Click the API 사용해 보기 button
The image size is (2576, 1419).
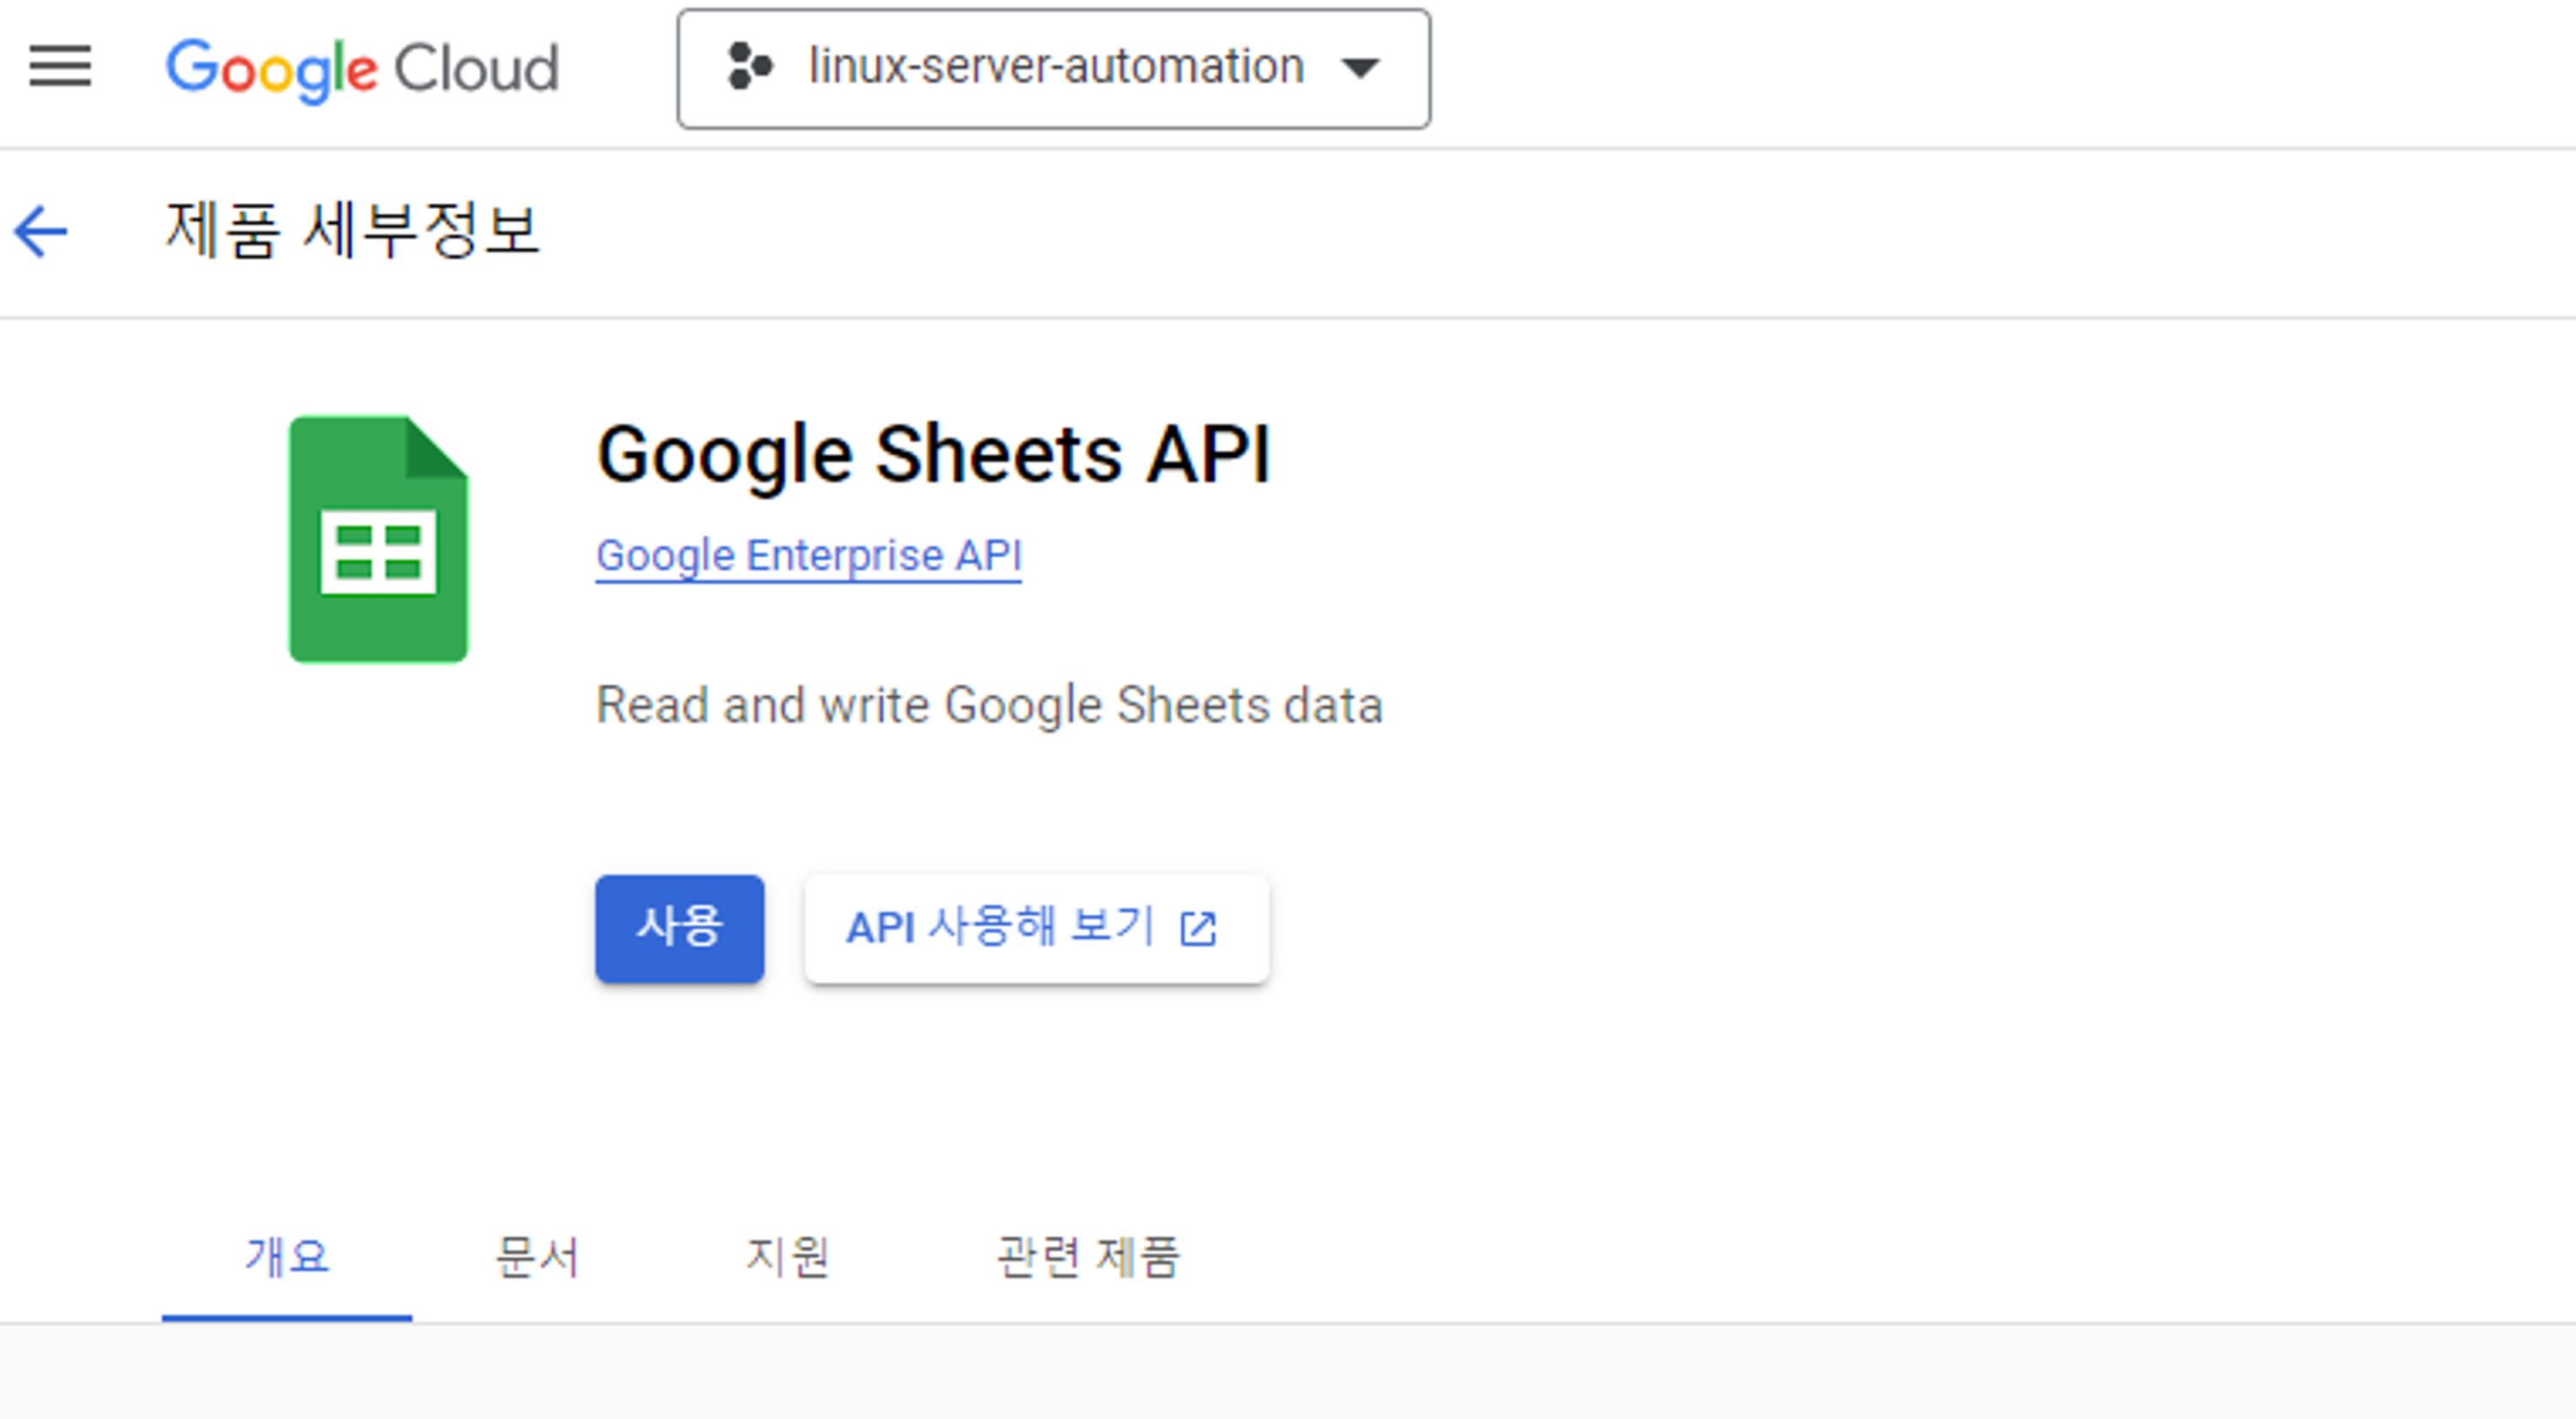1036,928
